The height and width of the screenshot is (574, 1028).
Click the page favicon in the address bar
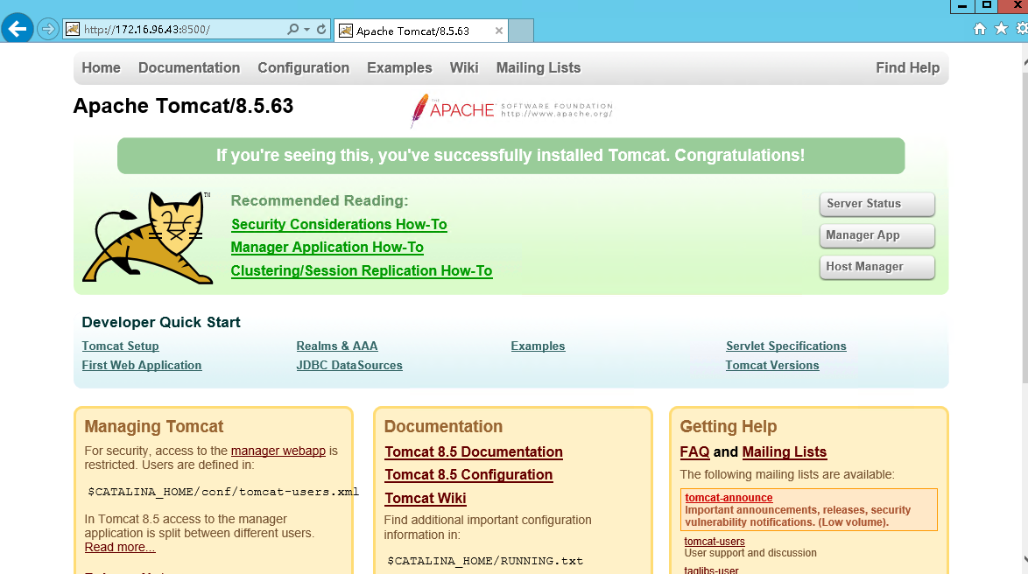point(73,30)
